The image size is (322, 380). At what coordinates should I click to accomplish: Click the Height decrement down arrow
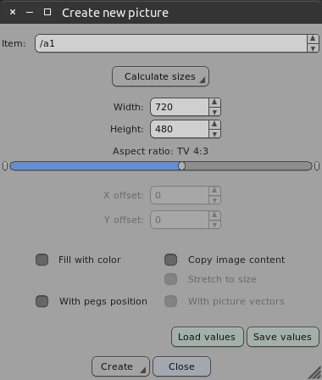(x=214, y=134)
